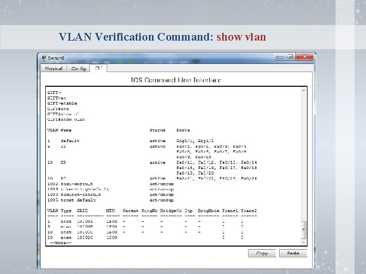Screen dimensions: 366x274
Task: Close the Switch0 window
Action: pos(304,56)
